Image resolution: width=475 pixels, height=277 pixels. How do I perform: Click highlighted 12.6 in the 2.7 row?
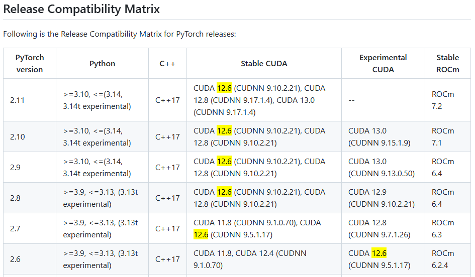tap(201, 235)
